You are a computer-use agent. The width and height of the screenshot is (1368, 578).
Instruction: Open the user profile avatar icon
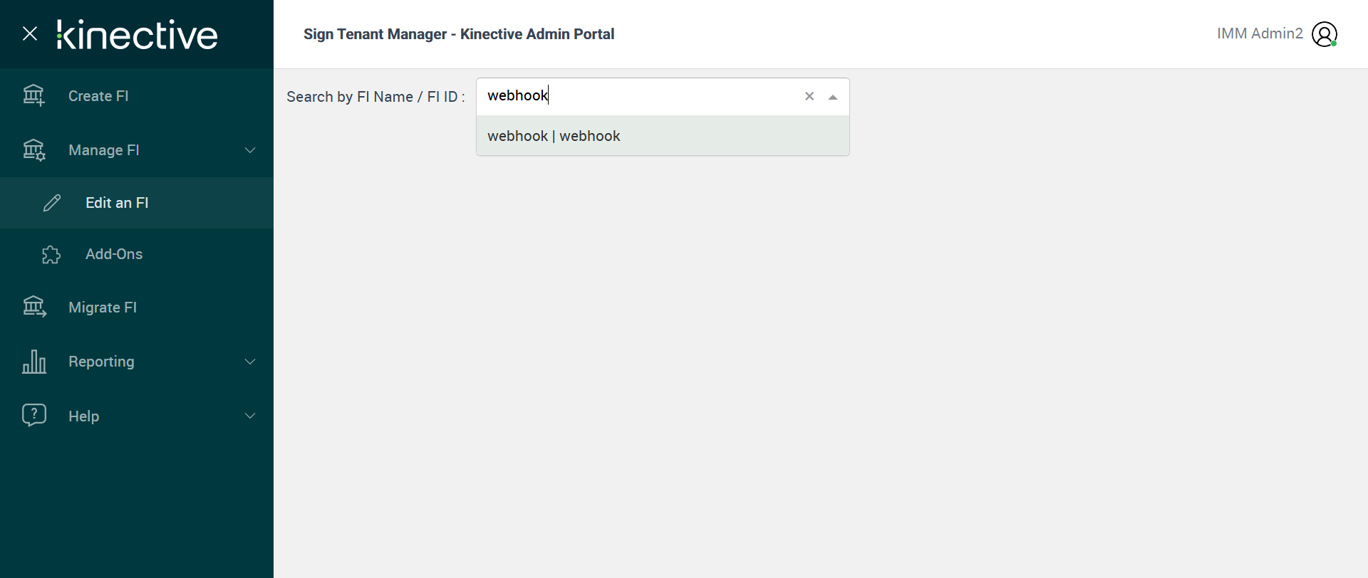tap(1325, 34)
